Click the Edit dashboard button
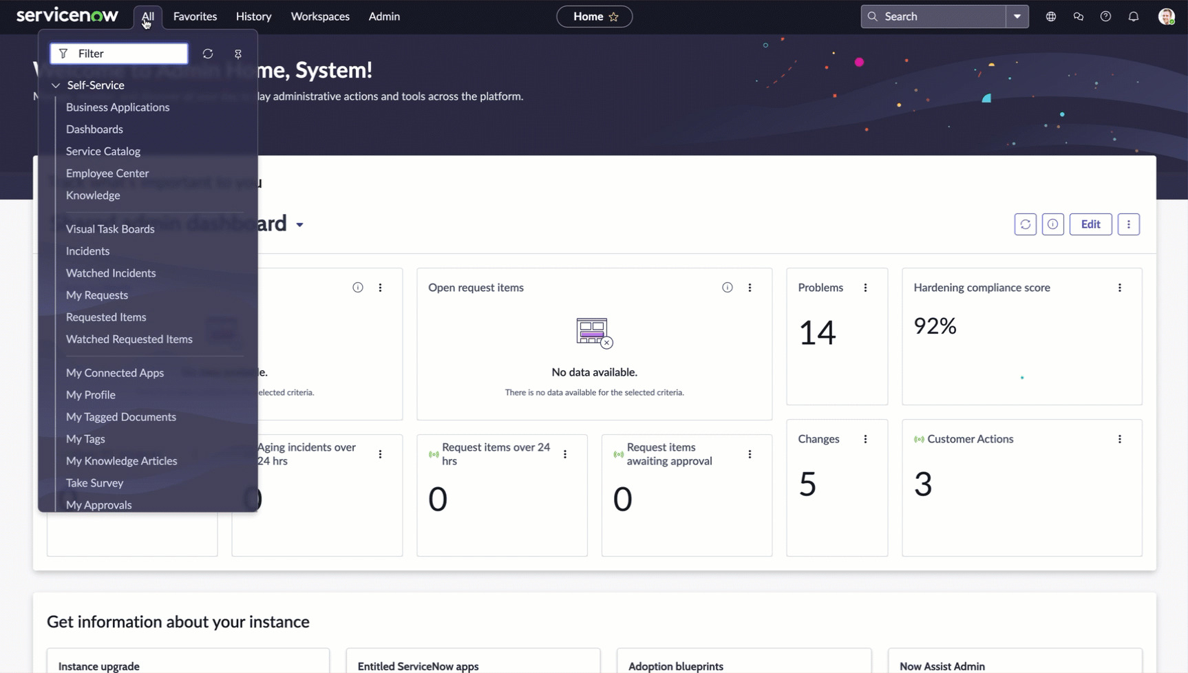 click(x=1091, y=224)
